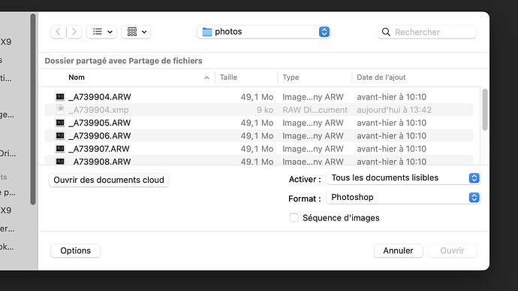Click the file list vertical scrollbar
The image size is (518, 291).
pyautogui.click(x=485, y=110)
